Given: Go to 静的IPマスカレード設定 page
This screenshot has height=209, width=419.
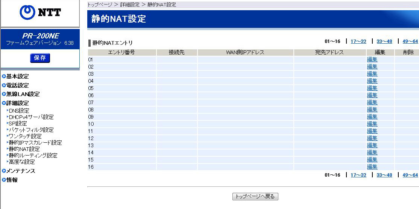Looking at the screenshot, I should click(x=35, y=143).
